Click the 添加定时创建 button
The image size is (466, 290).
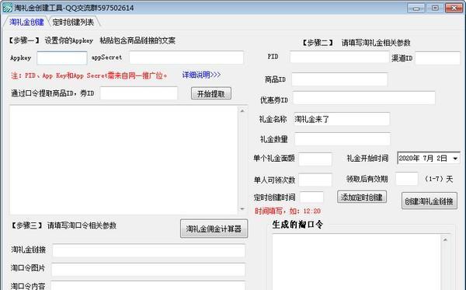(362, 197)
